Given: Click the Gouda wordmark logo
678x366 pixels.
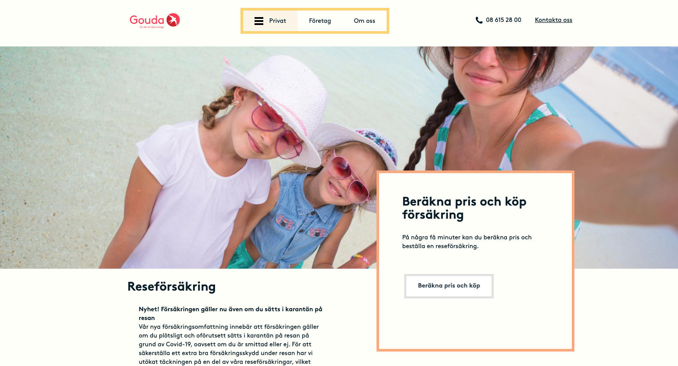Looking at the screenshot, I should pos(147,20).
